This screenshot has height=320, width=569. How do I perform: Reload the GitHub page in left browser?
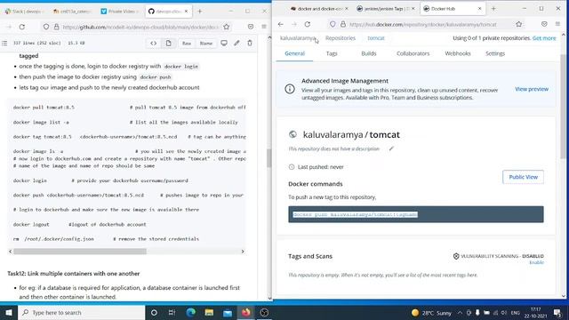click(x=22, y=27)
